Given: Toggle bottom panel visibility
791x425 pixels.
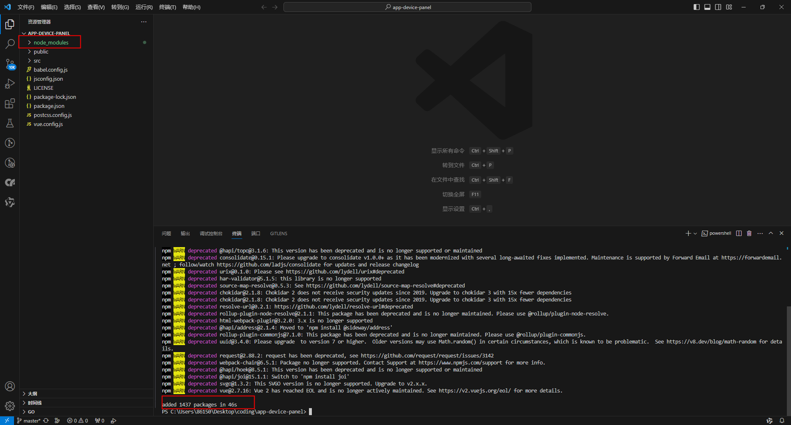Looking at the screenshot, I should pyautogui.click(x=707, y=7).
